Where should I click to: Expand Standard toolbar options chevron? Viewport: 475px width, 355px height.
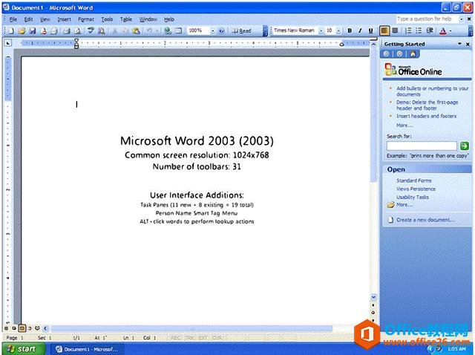pos(265,31)
